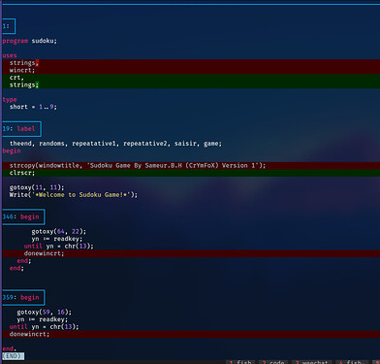This screenshot has height=364, width=380.
Task: Click 'until yn = chr(13);' in the 359 hunk
Action: (45, 327)
